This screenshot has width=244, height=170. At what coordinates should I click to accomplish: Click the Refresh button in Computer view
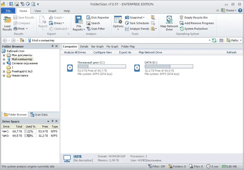point(232,52)
